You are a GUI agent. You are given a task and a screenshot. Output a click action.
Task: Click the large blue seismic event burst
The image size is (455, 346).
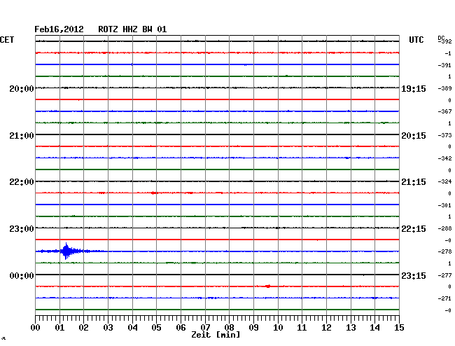(67, 251)
